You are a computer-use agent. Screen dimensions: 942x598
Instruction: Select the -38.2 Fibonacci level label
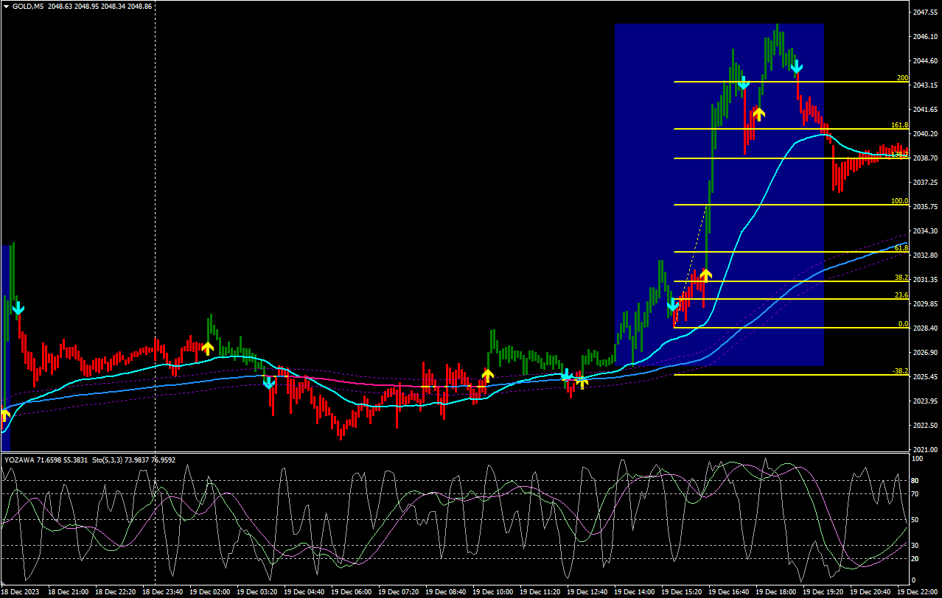pos(900,370)
